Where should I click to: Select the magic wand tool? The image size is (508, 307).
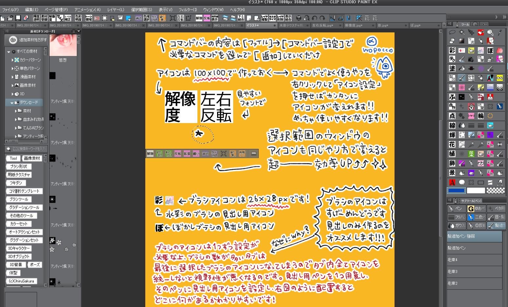pyautogui.click(x=462, y=32)
